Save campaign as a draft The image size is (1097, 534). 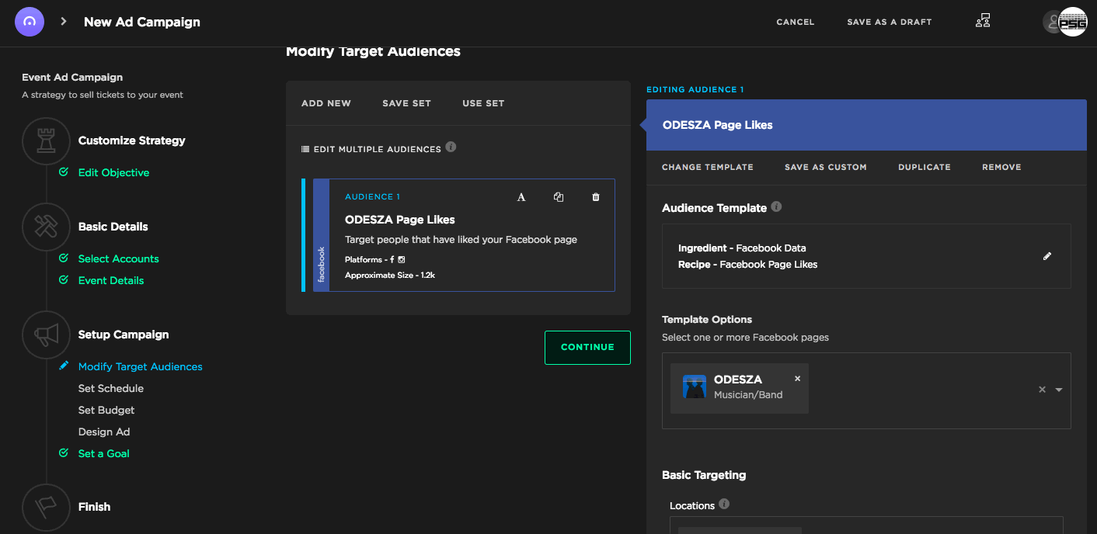click(890, 22)
